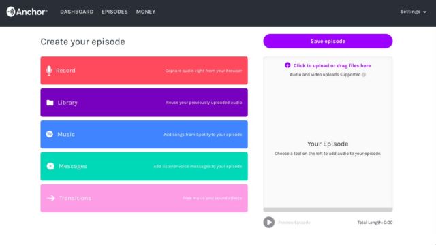Open the Episodes menu item
Screen dimensions: 436x245
114,12
